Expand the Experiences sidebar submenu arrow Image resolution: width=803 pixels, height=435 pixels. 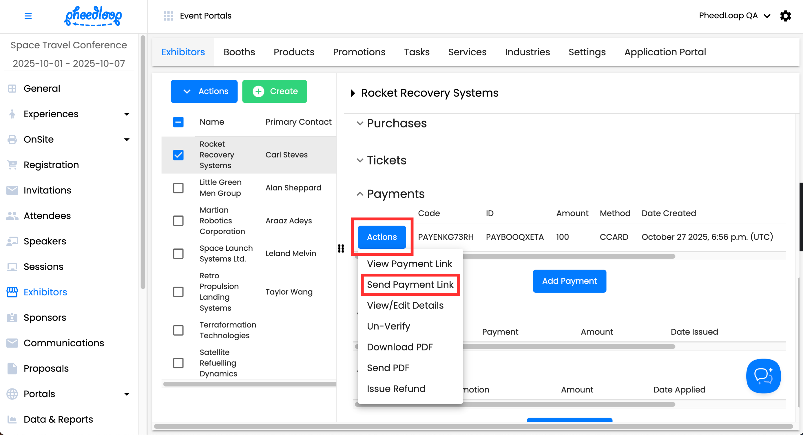[x=127, y=114]
